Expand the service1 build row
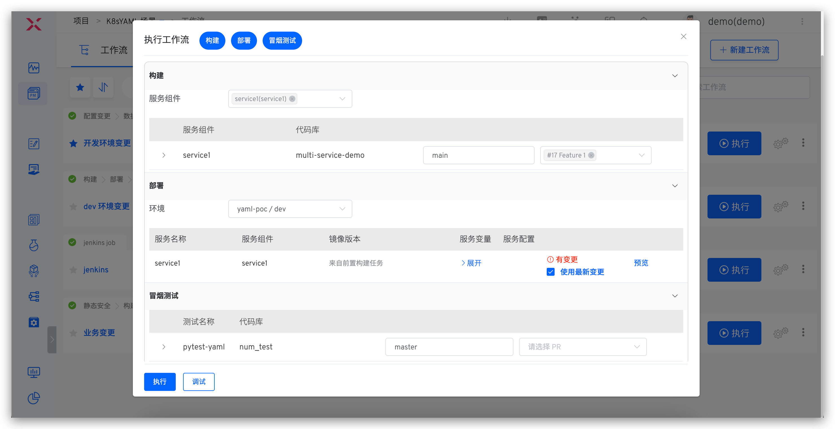 click(x=164, y=155)
